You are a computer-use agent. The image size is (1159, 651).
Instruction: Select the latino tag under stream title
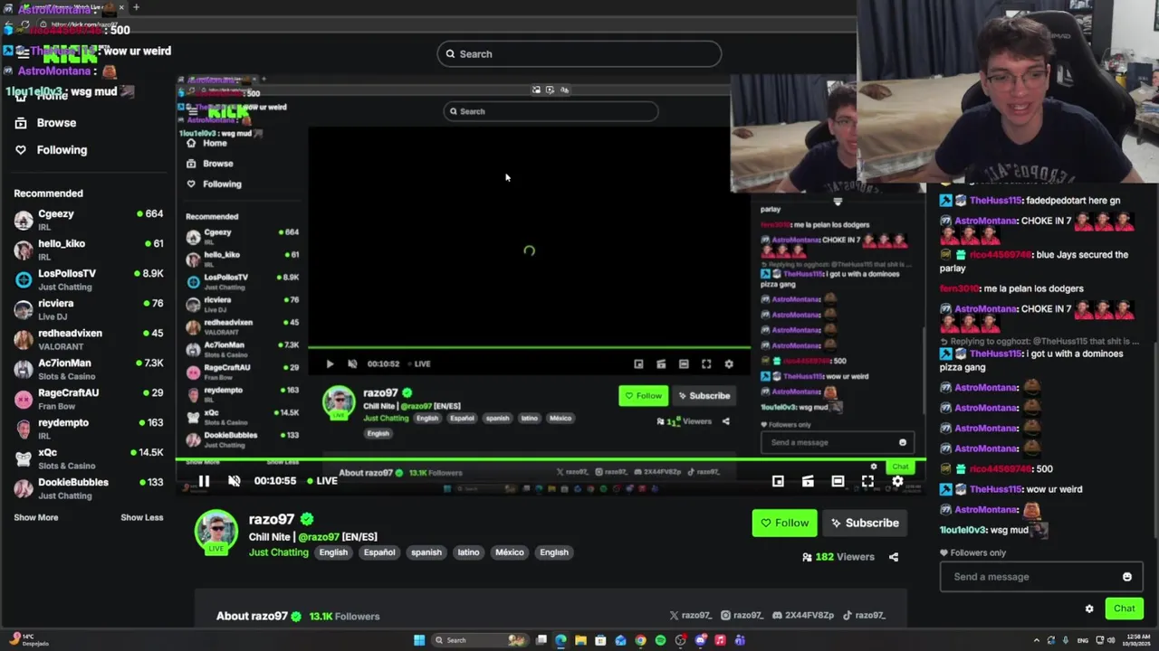click(x=468, y=552)
